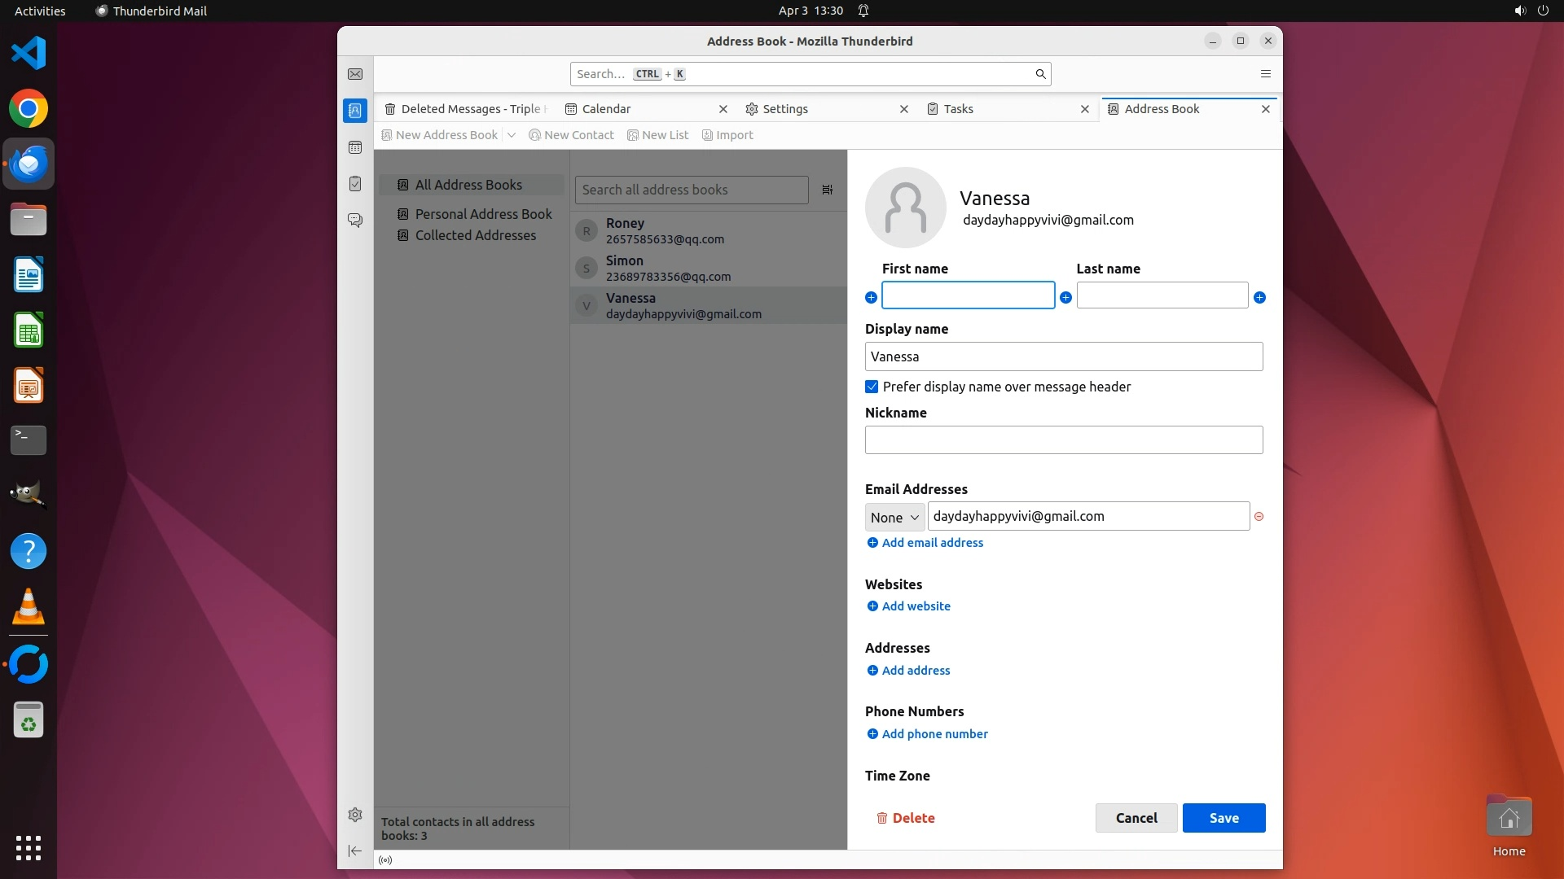Open the Chat space in sidebar
This screenshot has height=879, width=1564.
(355, 221)
